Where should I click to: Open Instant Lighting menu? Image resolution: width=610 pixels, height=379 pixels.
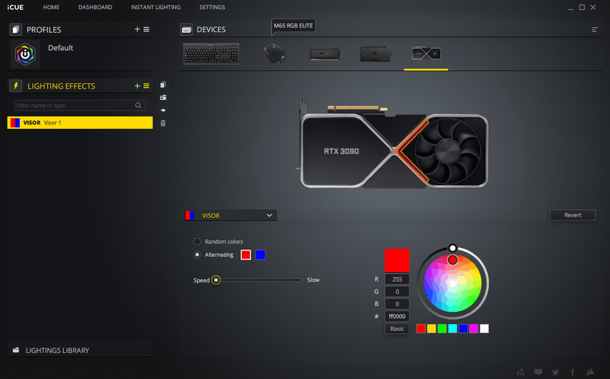tap(156, 7)
